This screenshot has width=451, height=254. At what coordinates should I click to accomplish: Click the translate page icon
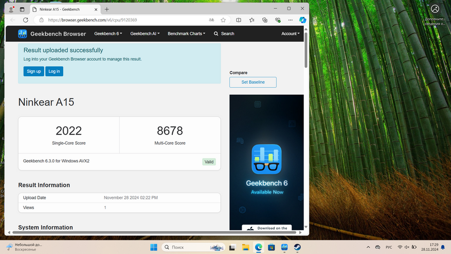point(211,20)
